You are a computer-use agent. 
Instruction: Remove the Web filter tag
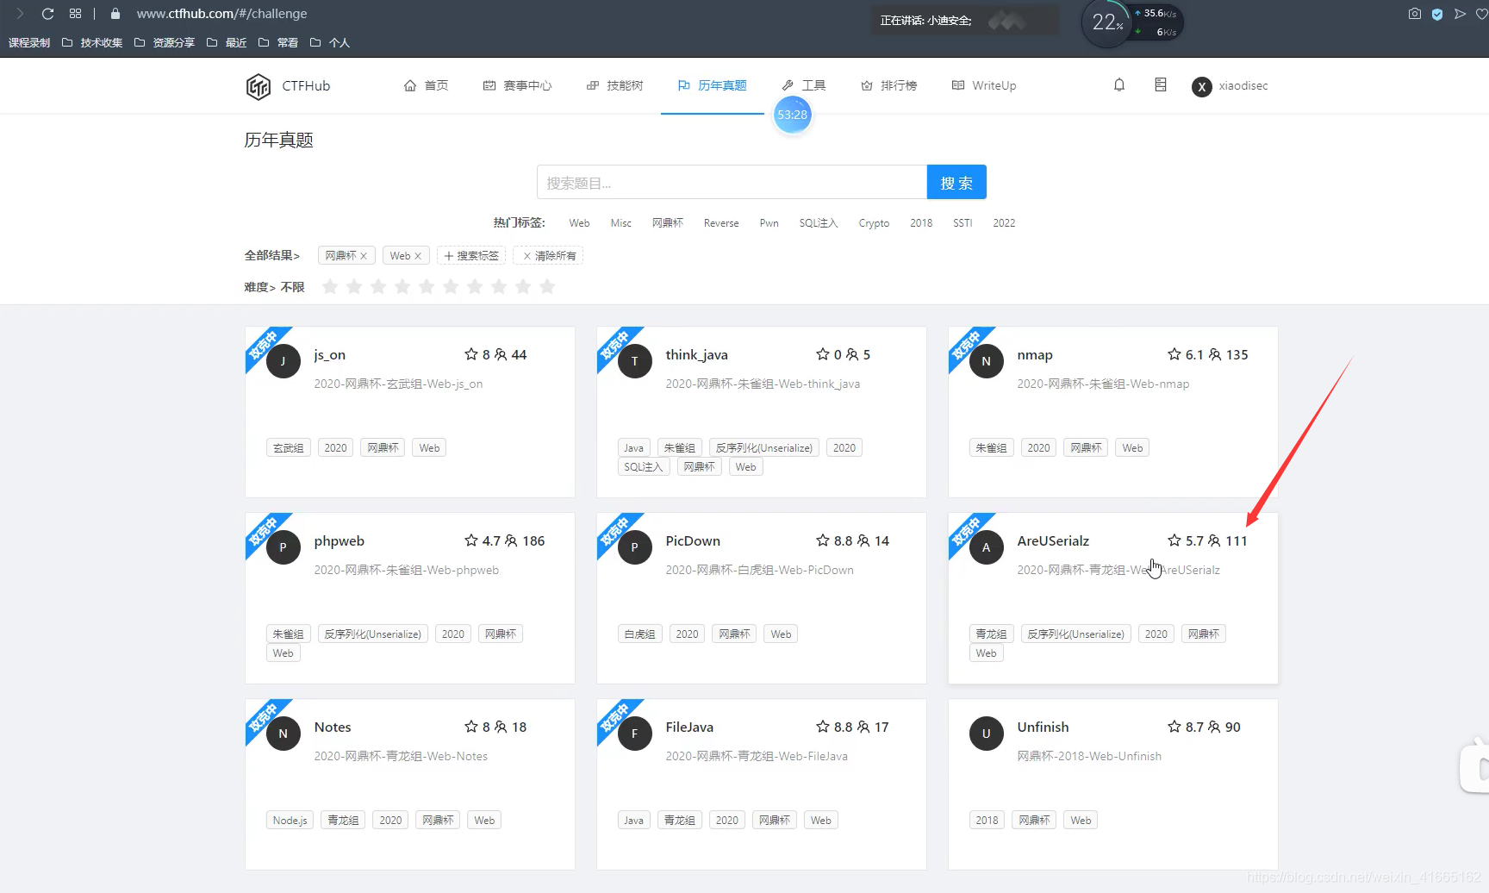418,256
